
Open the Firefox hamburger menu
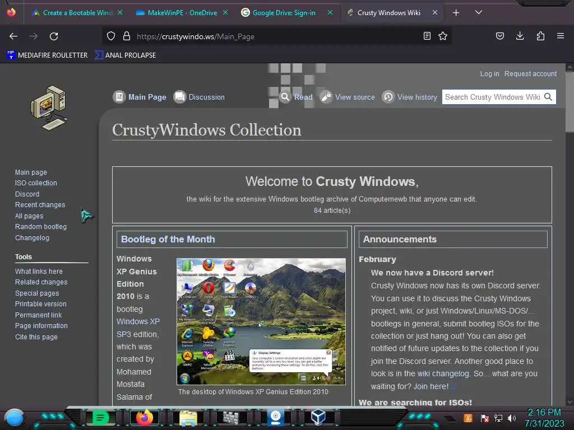tap(561, 36)
